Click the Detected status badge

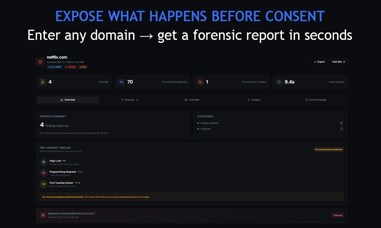tap(338, 215)
